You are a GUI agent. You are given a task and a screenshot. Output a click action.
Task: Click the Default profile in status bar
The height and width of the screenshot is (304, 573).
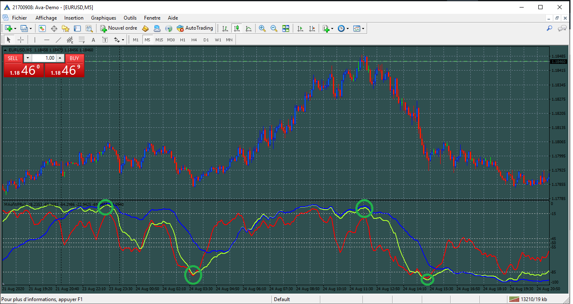[x=282, y=299]
